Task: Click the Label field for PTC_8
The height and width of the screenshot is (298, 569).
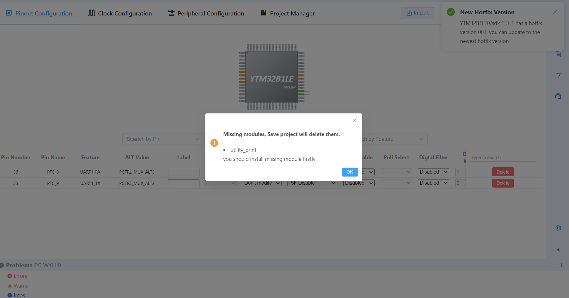Action: click(184, 172)
